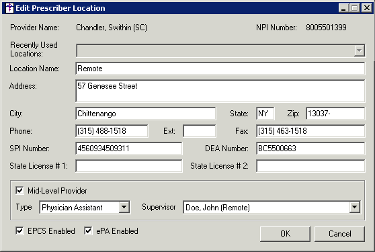Viewport: 375px width, 252px height.
Task: Click into the Address text box
Action: (220, 91)
